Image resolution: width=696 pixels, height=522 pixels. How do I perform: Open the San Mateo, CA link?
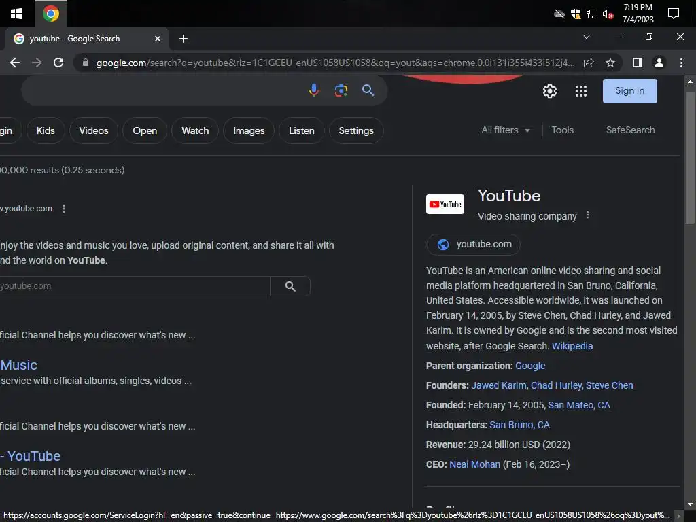579,405
